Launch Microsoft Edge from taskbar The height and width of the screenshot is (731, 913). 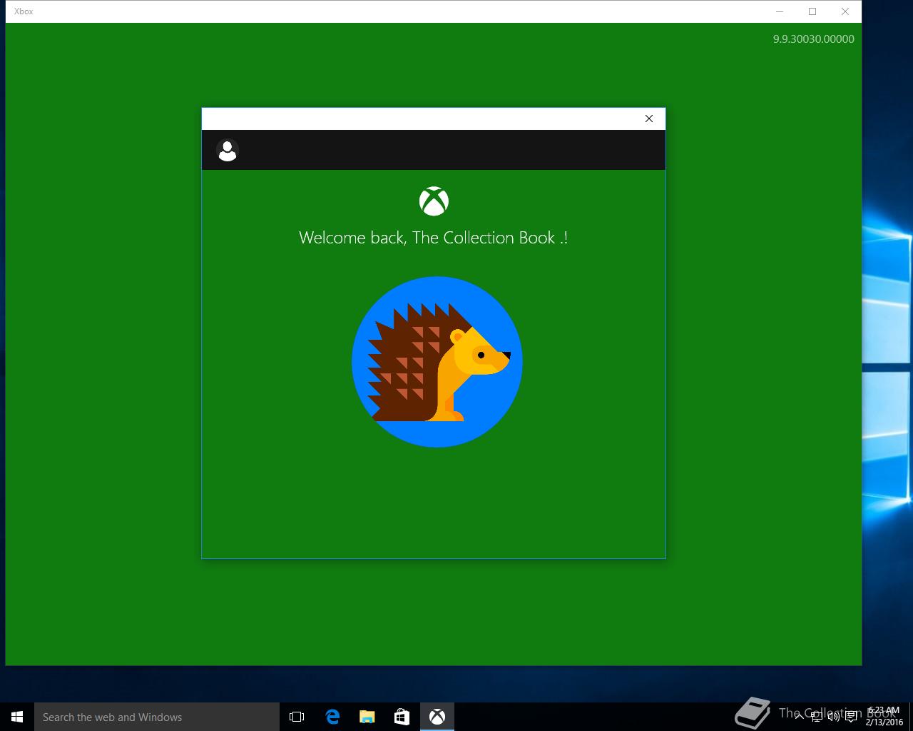[x=332, y=717]
